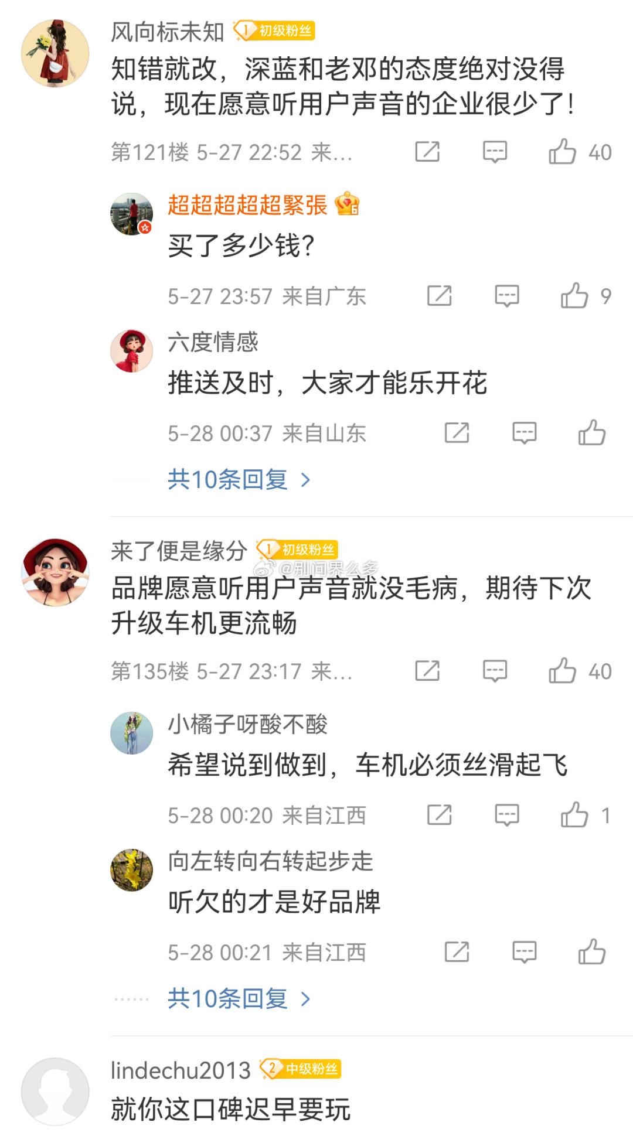Share the 买了多少钱 reply
Screen dimensions: 633x1136
[x=440, y=296]
